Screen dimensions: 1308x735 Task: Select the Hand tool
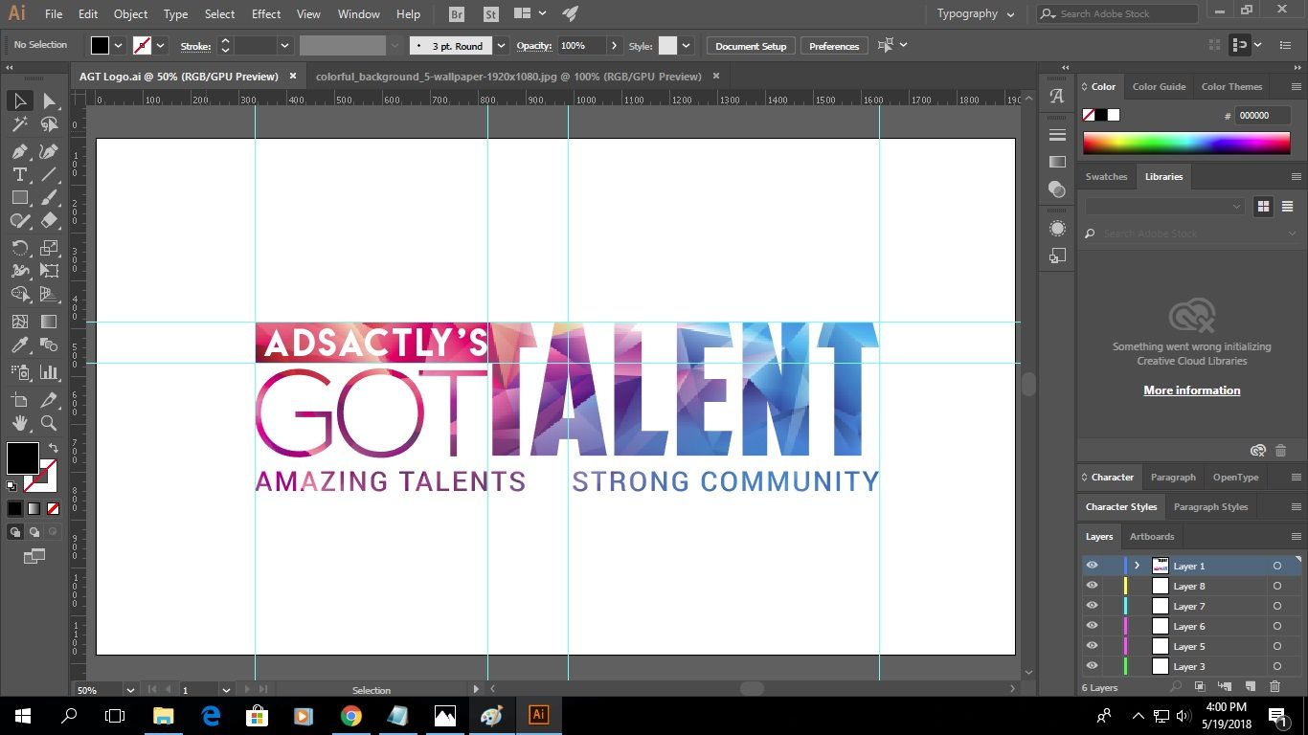[x=19, y=423]
